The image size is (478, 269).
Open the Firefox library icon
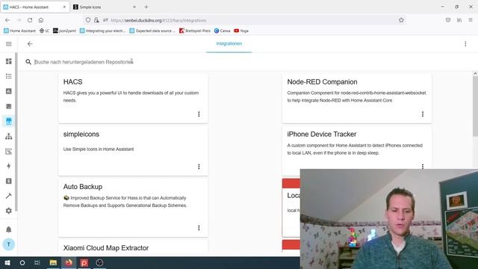click(x=459, y=20)
